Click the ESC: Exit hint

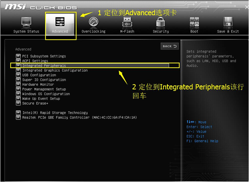pos(195,136)
